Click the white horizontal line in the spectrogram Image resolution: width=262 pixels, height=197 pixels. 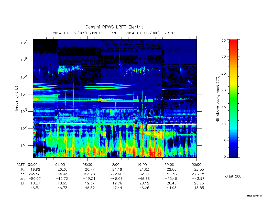click(115, 124)
